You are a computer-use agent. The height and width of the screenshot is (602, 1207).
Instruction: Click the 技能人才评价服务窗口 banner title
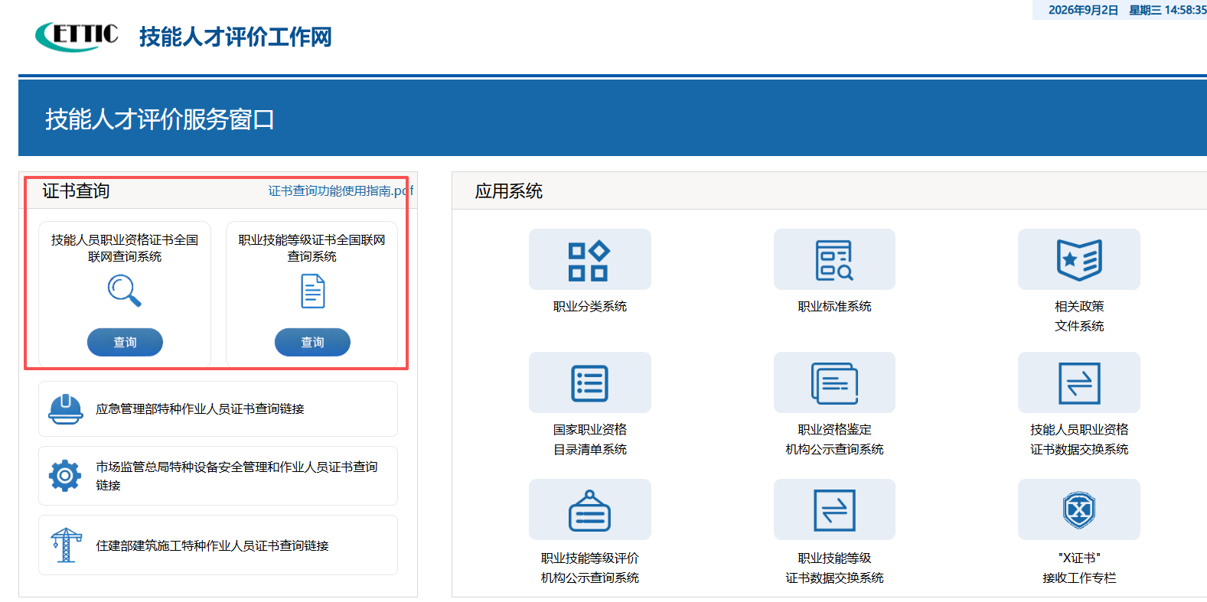(x=160, y=119)
